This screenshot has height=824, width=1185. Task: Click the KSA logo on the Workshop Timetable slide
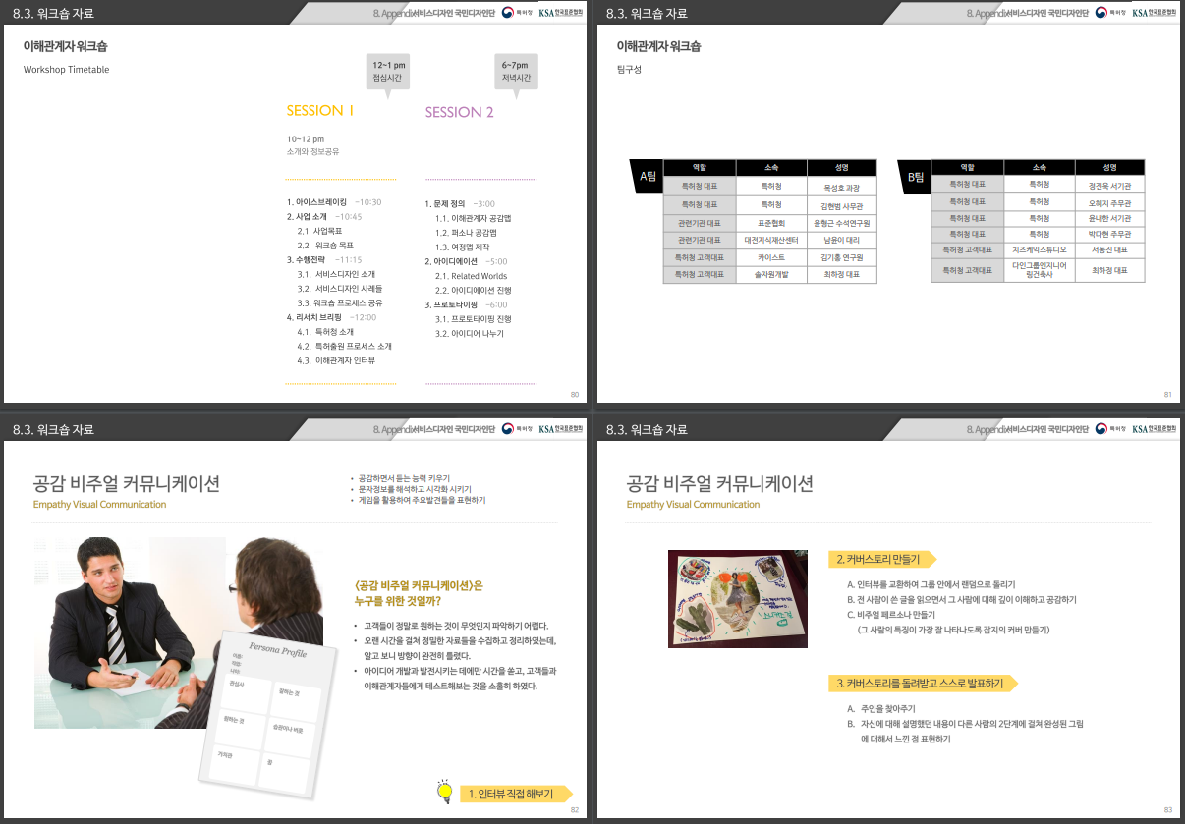pyautogui.click(x=561, y=13)
